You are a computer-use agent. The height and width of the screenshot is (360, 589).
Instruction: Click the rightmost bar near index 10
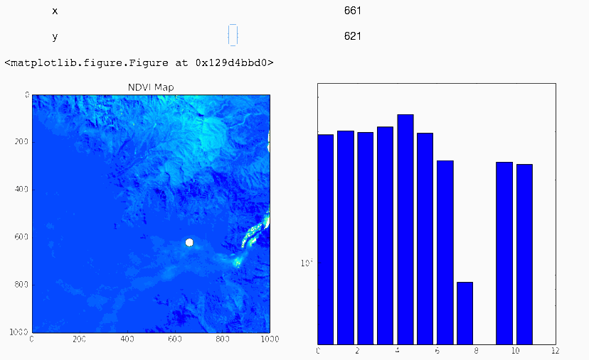point(524,254)
